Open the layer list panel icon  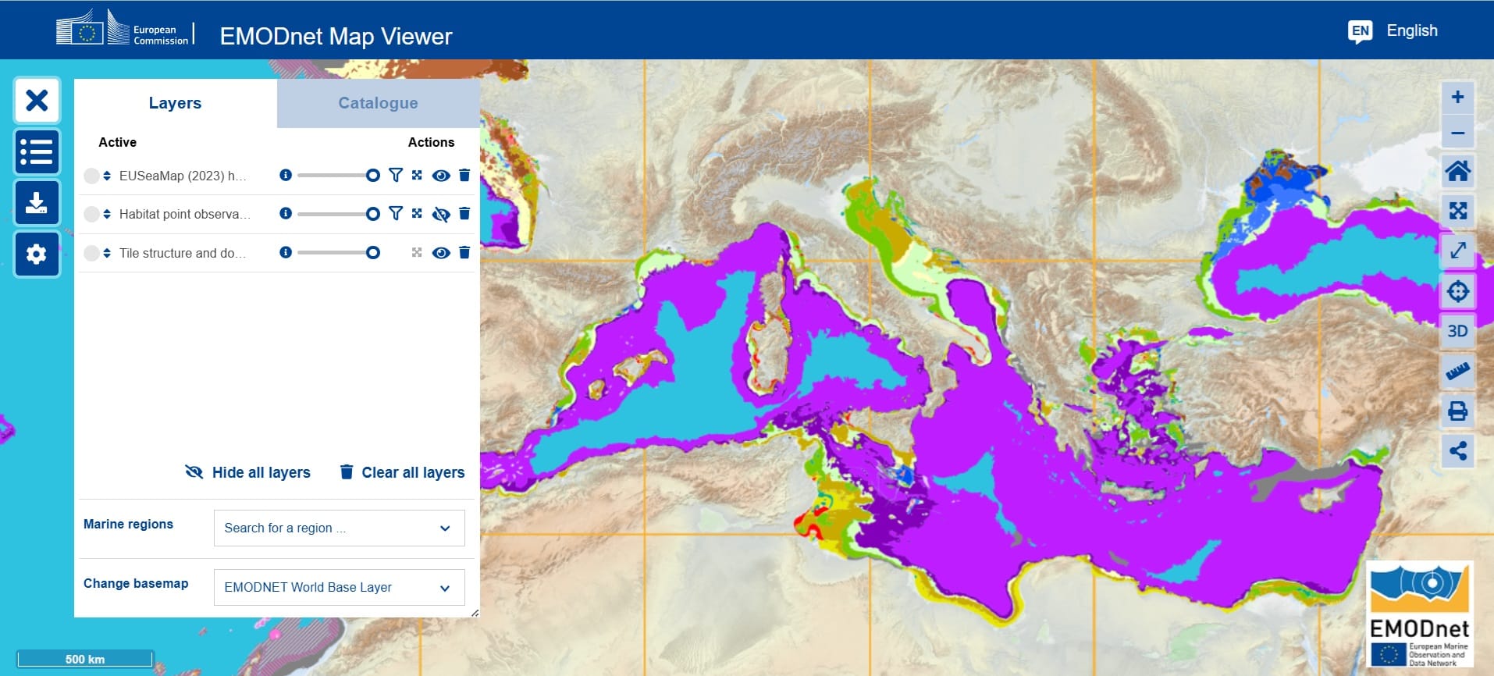coord(37,151)
